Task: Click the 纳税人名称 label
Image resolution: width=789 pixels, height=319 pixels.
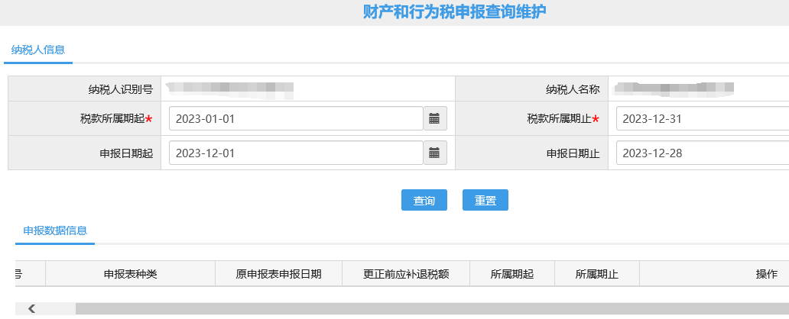Action: [x=573, y=89]
